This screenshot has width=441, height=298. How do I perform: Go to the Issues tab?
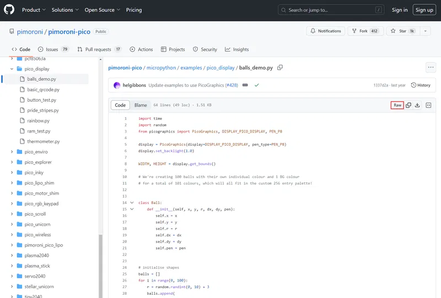tap(53, 49)
